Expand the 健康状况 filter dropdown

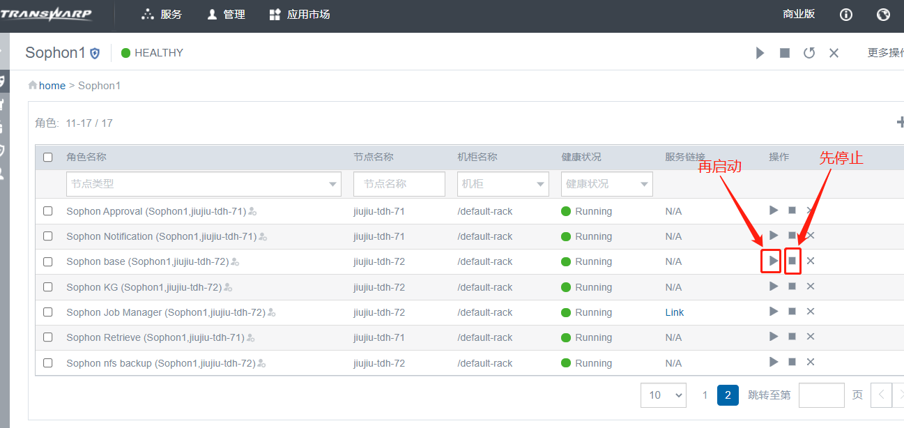coord(606,184)
